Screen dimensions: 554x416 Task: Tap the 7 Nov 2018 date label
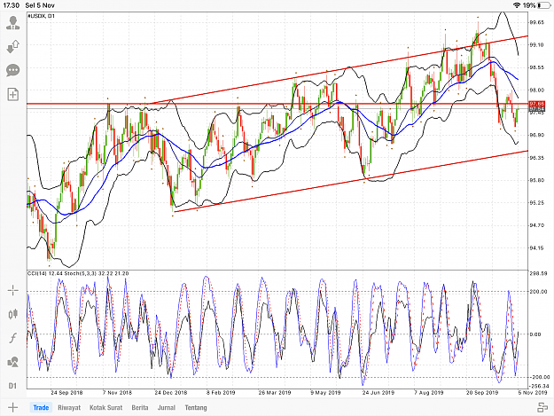point(117,393)
